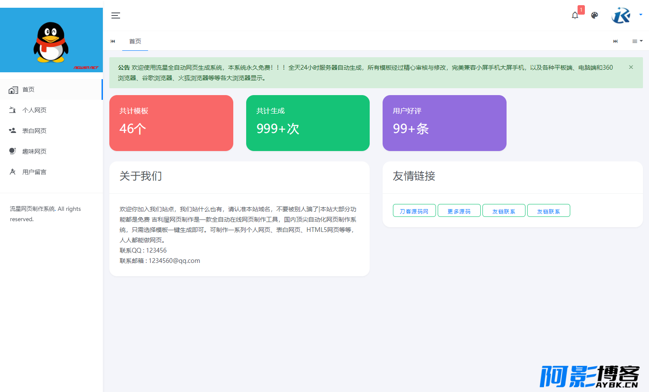Click 友情链接 heading
This screenshot has height=392, width=649.
coord(414,176)
